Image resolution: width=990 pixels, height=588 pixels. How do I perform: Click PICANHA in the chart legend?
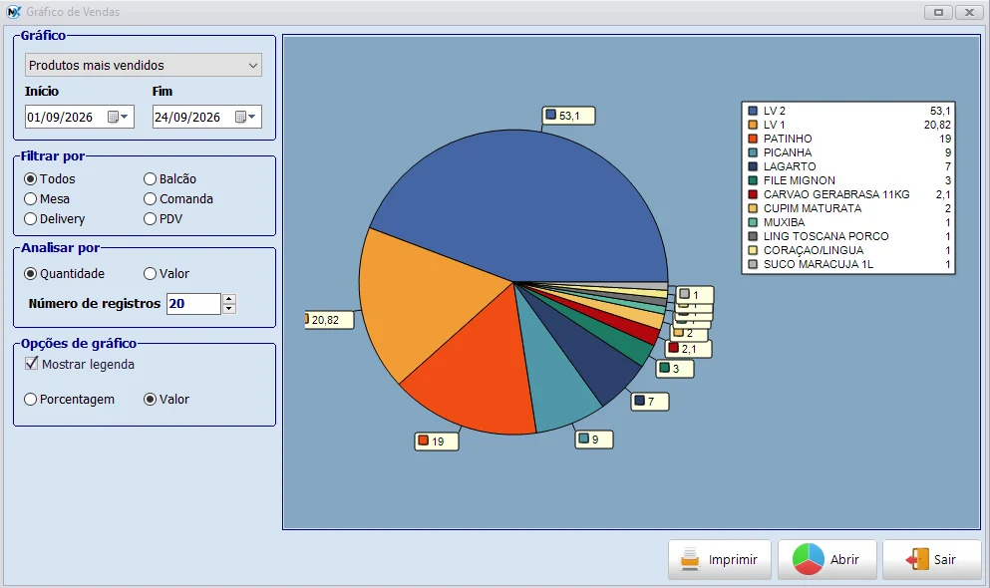[788, 152]
